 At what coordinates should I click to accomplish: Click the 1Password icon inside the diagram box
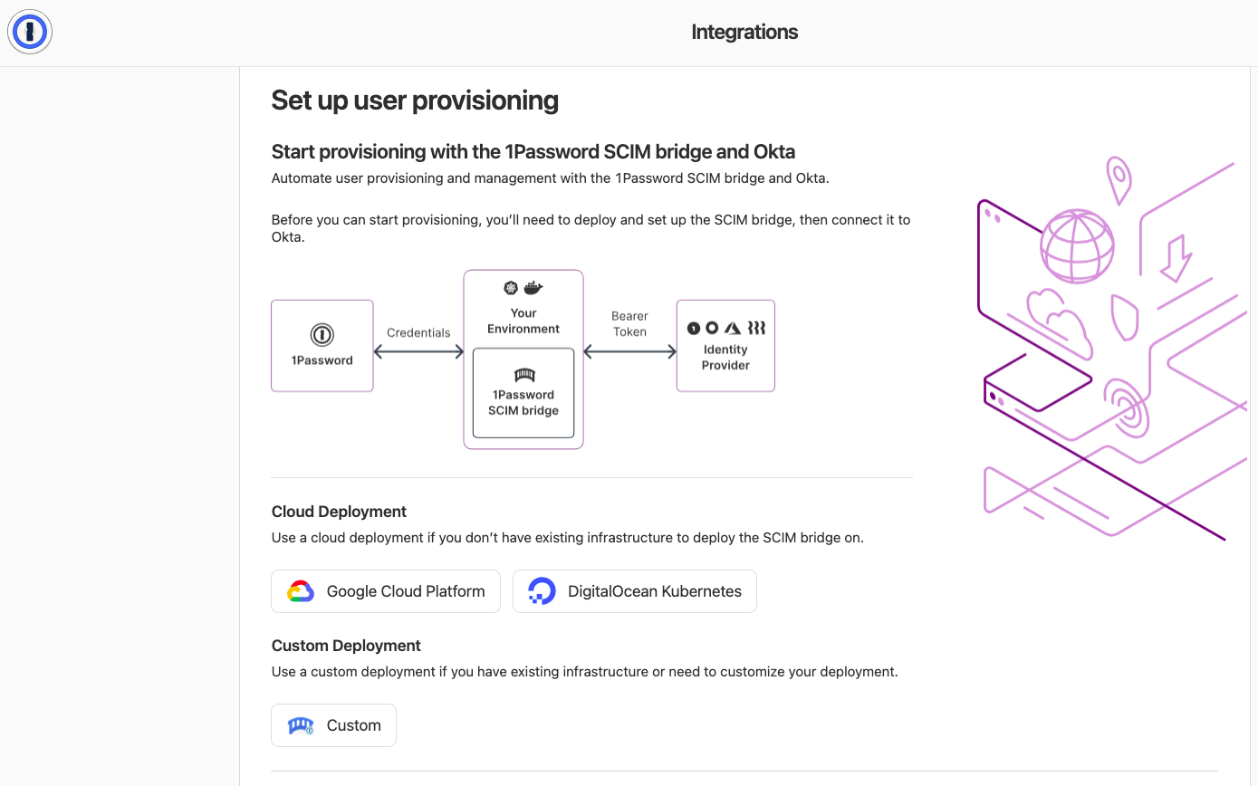pos(322,336)
